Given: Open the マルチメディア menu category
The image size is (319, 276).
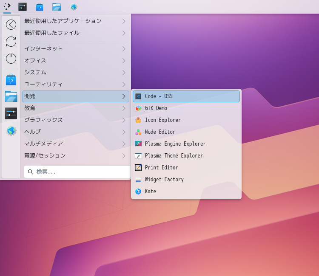Looking at the screenshot, I should pos(44,144).
